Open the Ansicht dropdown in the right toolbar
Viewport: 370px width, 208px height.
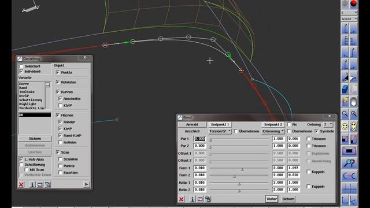(349, 19)
